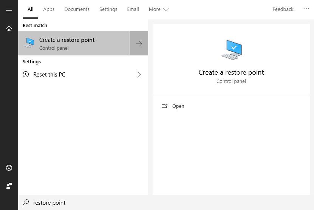314x210 pixels.
Task: Click the Reset this PC history icon
Action: pyautogui.click(x=26, y=74)
